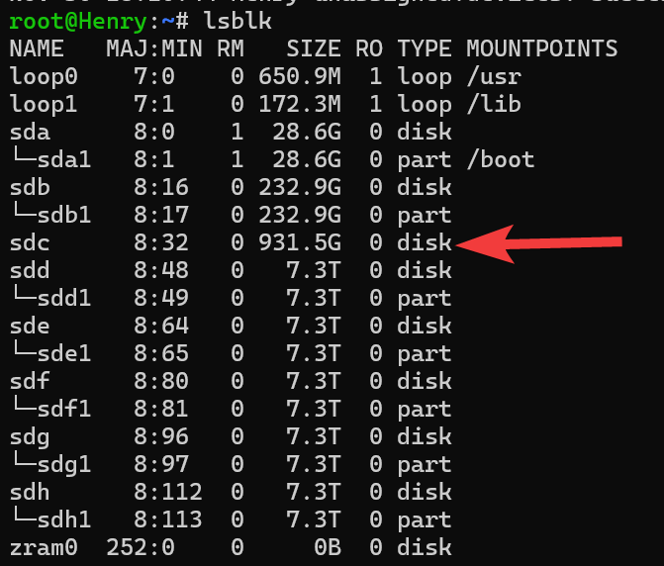
Task: Click the 931.5G size value
Action: coord(300,242)
